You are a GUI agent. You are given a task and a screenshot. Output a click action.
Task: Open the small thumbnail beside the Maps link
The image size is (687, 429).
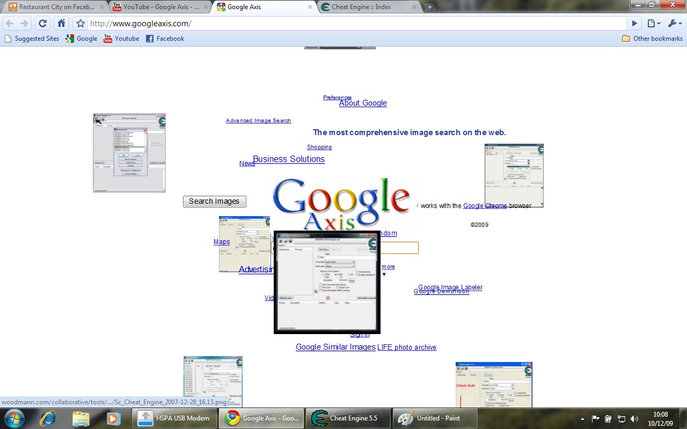(244, 244)
